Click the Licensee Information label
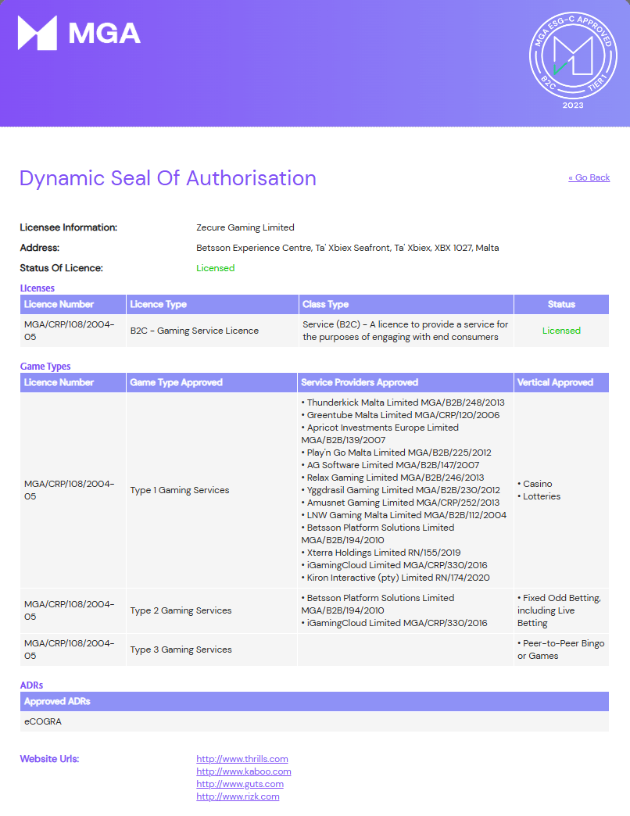The width and height of the screenshot is (630, 816). 69,227
